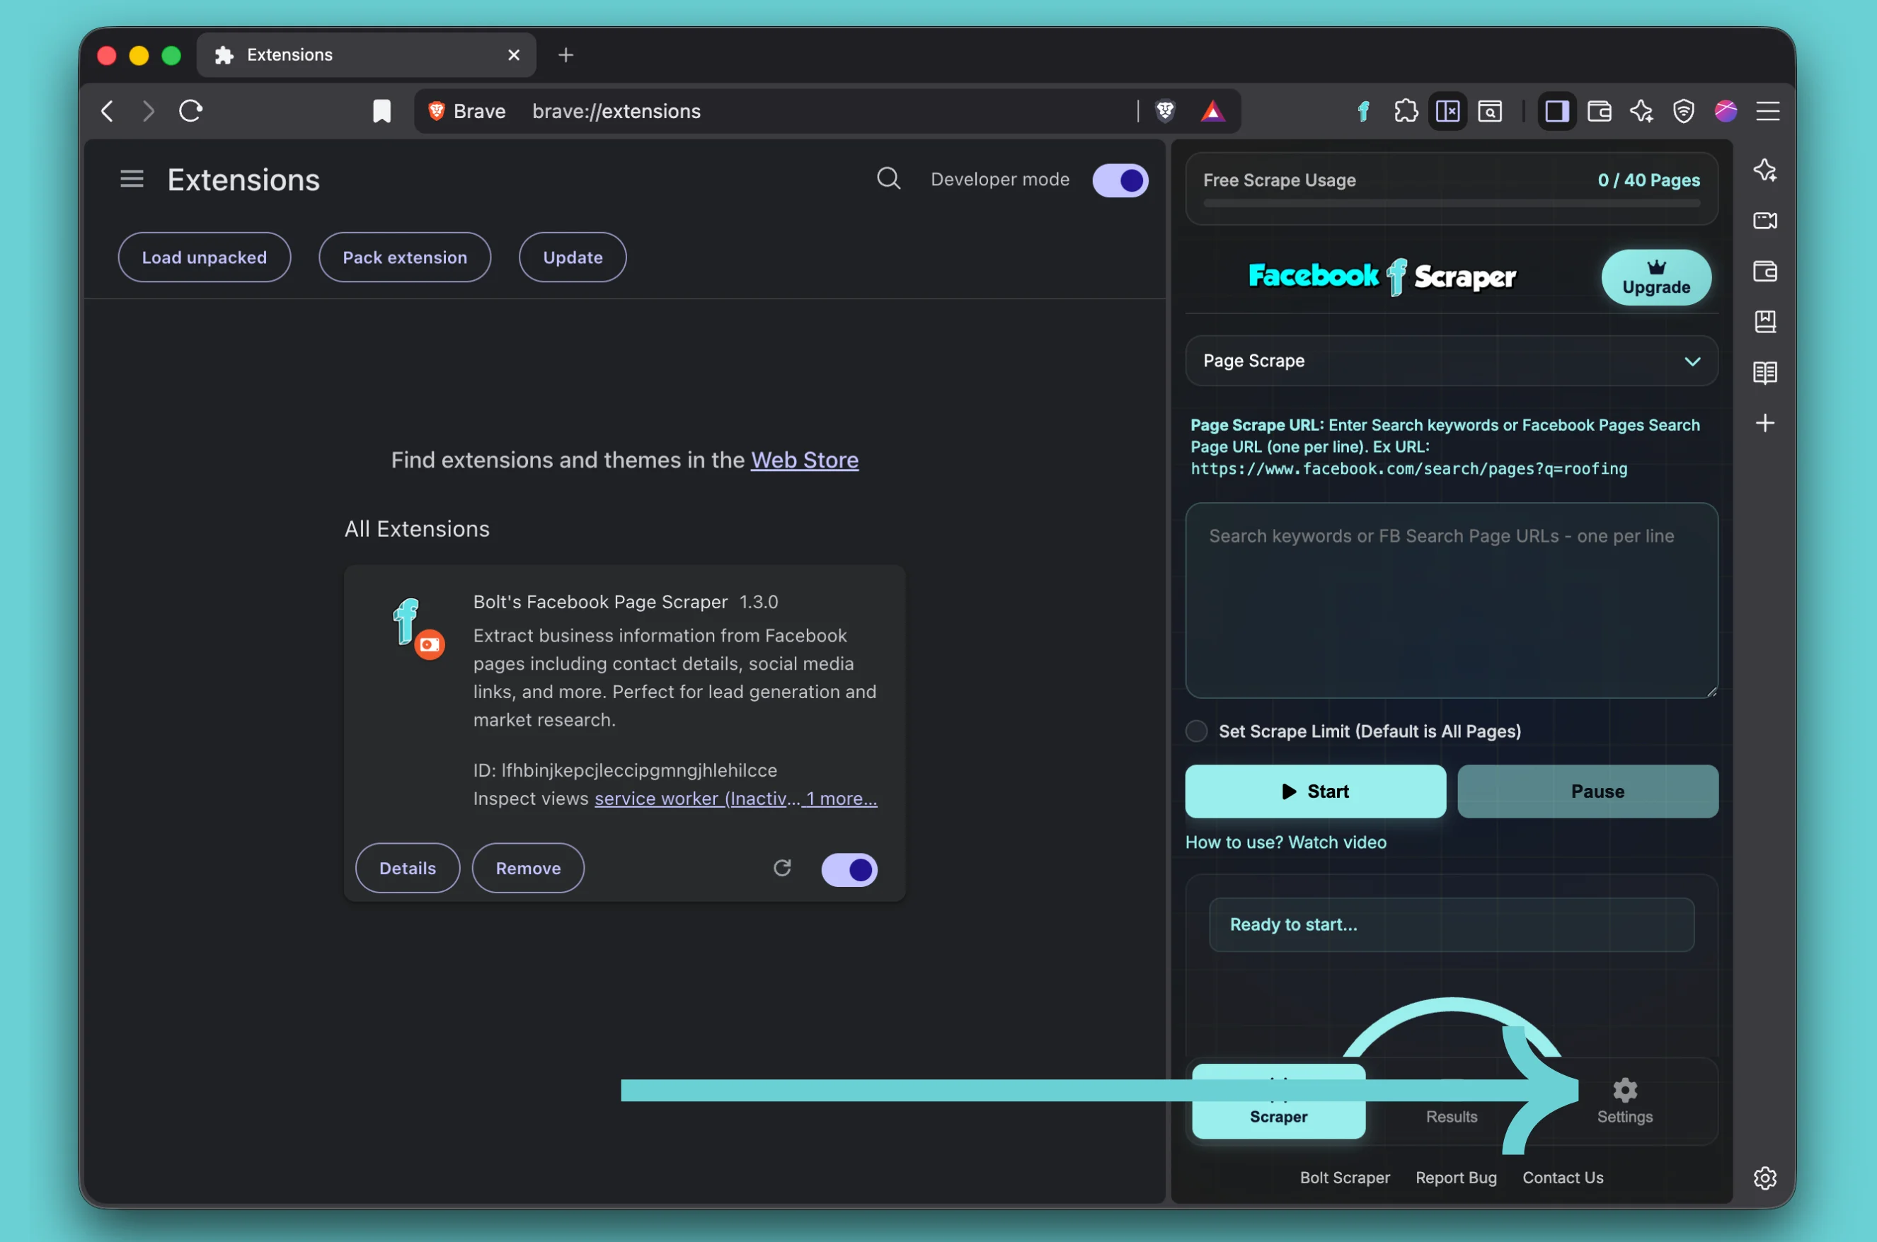Open bookmarks panel icon in right sidebar
The width and height of the screenshot is (1877, 1242).
click(1765, 322)
